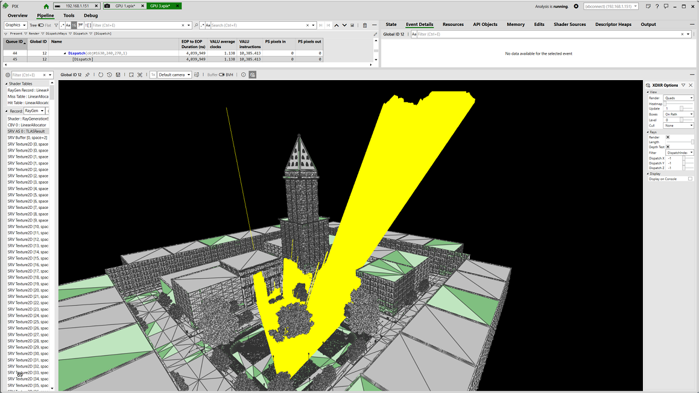Open the Shader Sources tab
The height and width of the screenshot is (393, 699).
coord(570,25)
